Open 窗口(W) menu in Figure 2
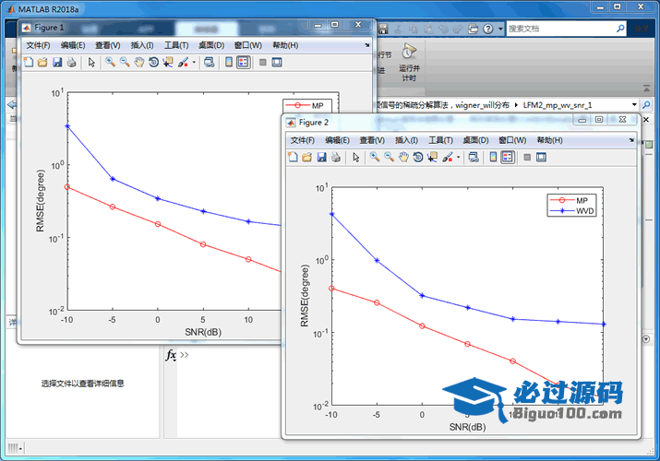660x461 pixels. tap(512, 140)
